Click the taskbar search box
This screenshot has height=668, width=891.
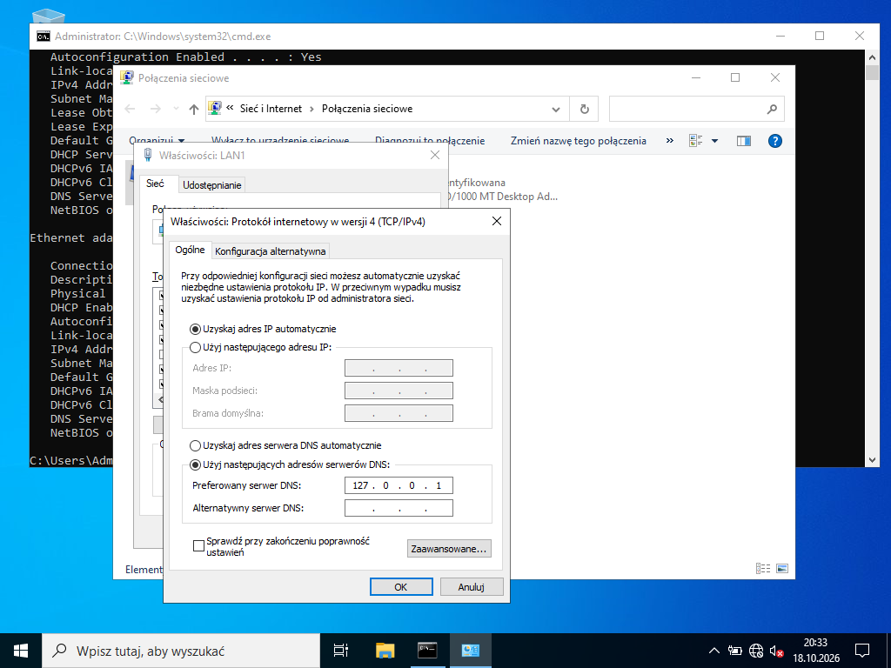(x=181, y=651)
